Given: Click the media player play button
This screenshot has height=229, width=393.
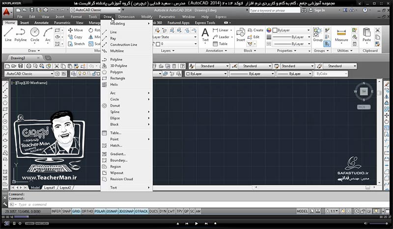Looking at the screenshot, I should pyautogui.click(x=196, y=223).
